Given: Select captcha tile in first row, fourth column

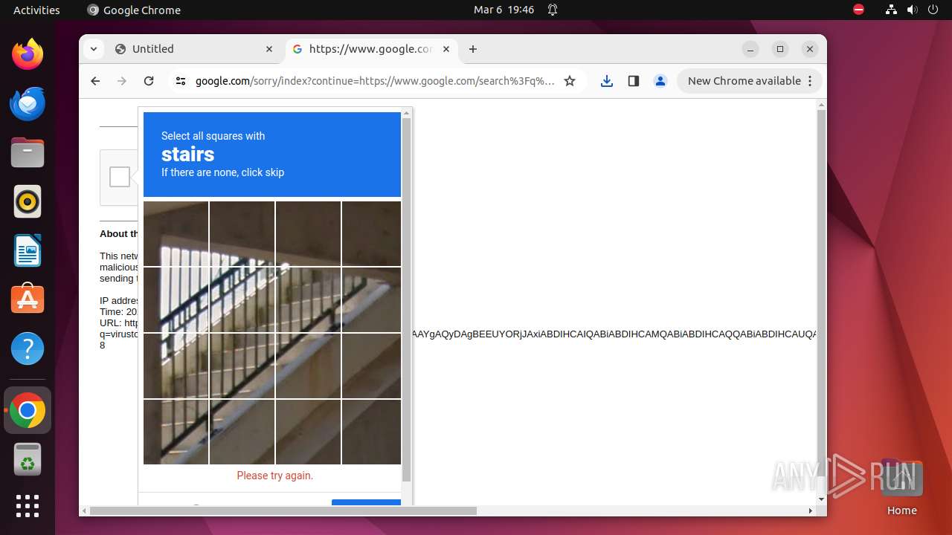Looking at the screenshot, I should click(371, 233).
